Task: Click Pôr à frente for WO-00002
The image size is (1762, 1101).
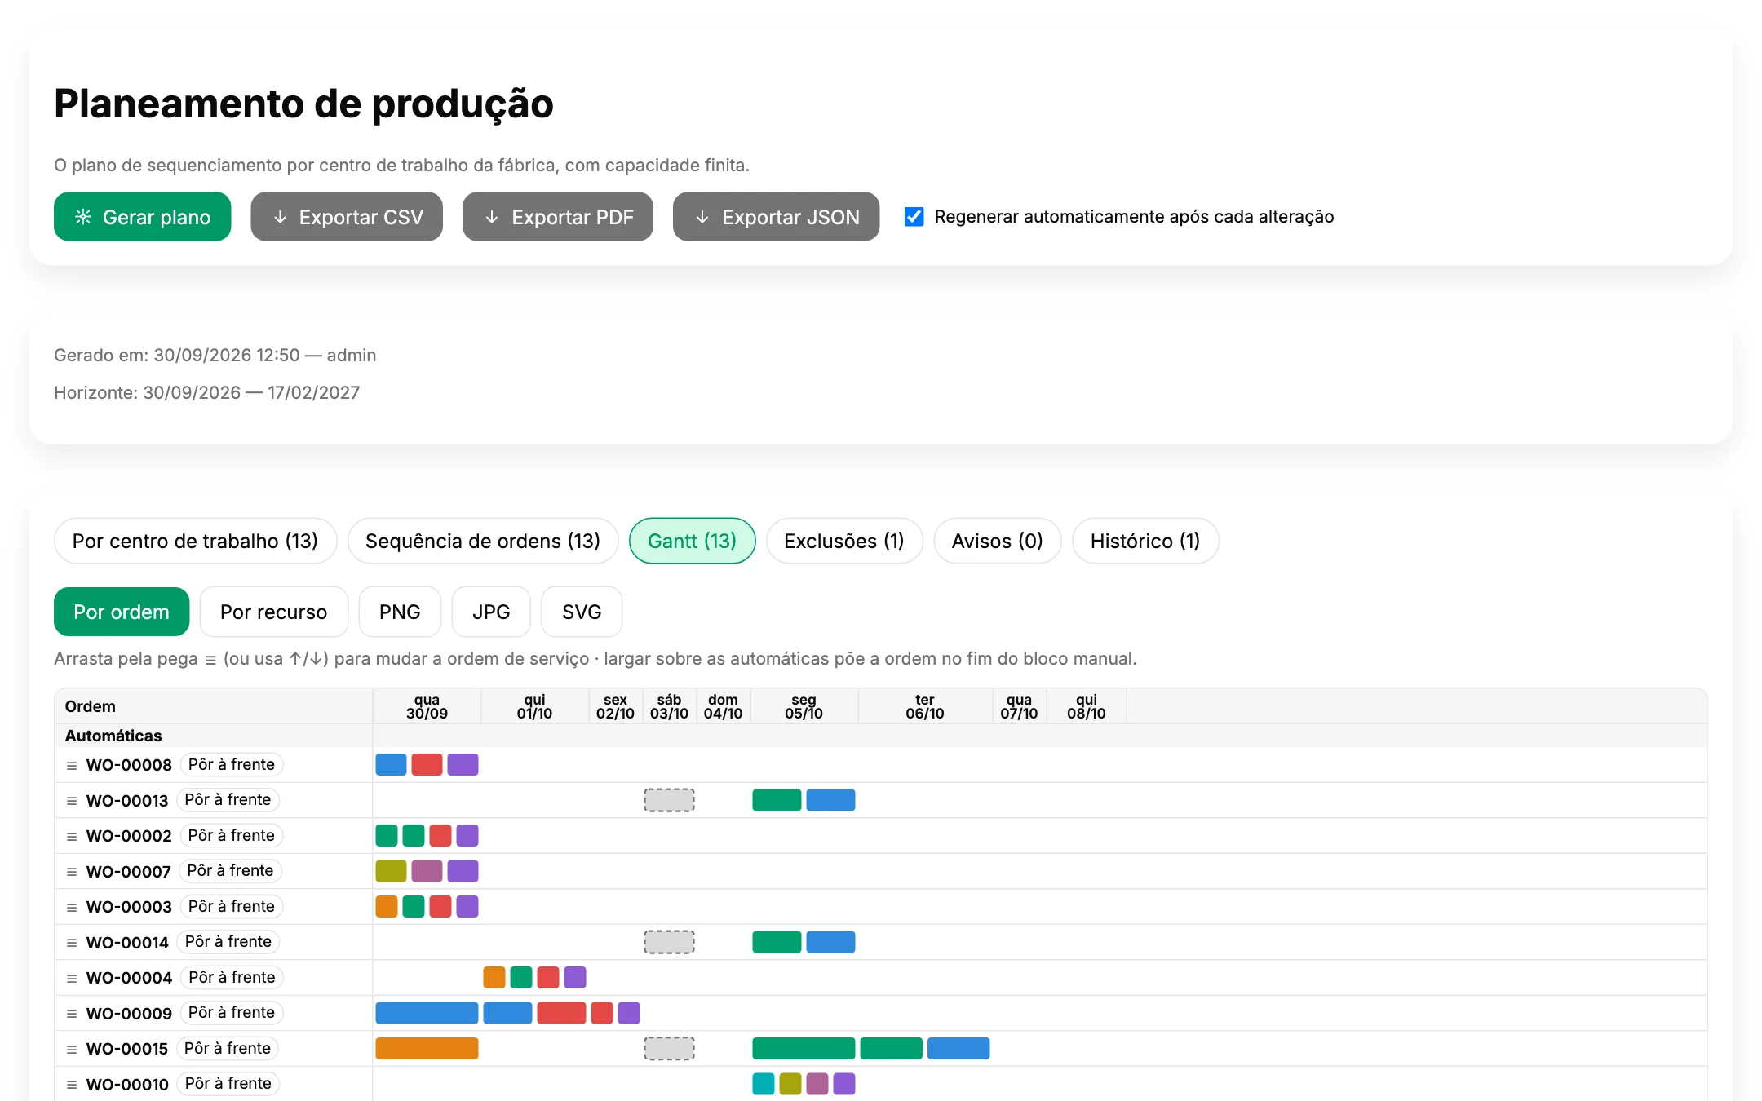Action: pyautogui.click(x=232, y=836)
